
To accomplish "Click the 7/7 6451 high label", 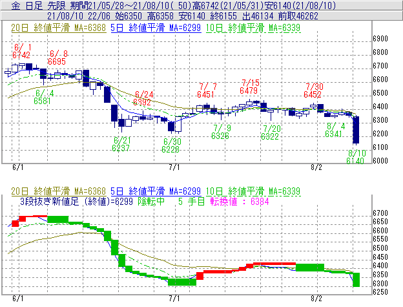I will [207, 90].
